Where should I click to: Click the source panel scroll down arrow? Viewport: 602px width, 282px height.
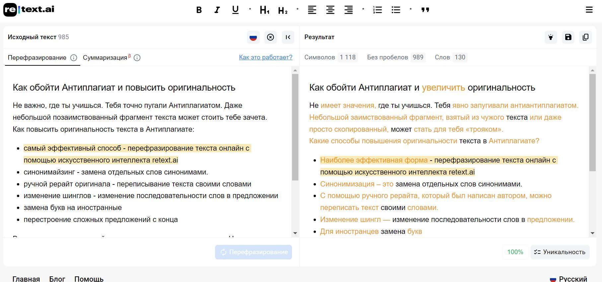click(295, 233)
